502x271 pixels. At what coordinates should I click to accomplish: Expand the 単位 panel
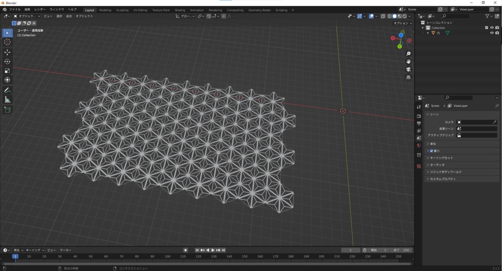click(x=461, y=144)
